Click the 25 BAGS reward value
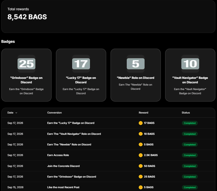Image resolution: width=217 pixels, height=191 pixels. pos(149,177)
